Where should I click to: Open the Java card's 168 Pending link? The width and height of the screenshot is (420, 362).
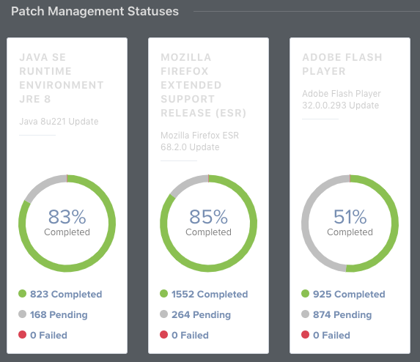click(59, 314)
